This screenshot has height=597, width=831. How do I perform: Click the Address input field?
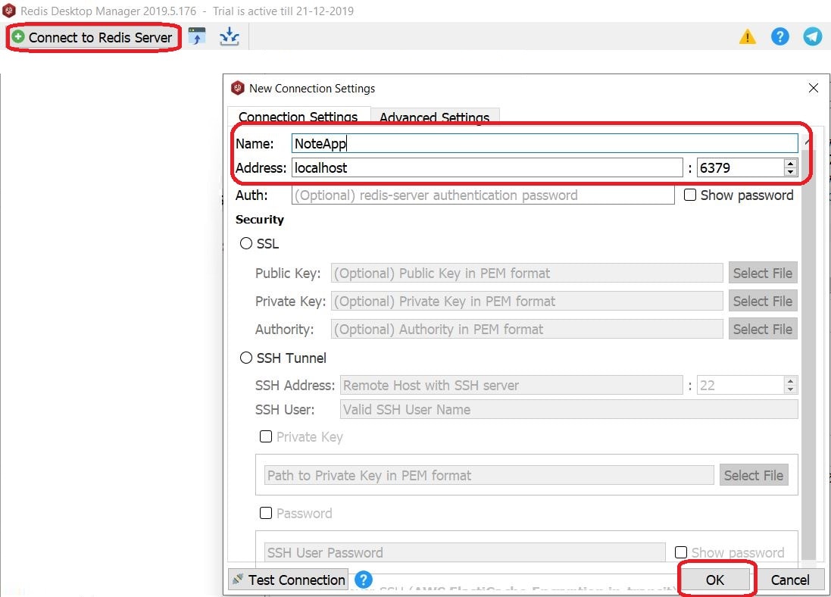(487, 168)
